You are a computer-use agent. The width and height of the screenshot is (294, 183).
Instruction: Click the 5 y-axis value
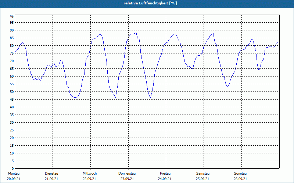coord(13,161)
